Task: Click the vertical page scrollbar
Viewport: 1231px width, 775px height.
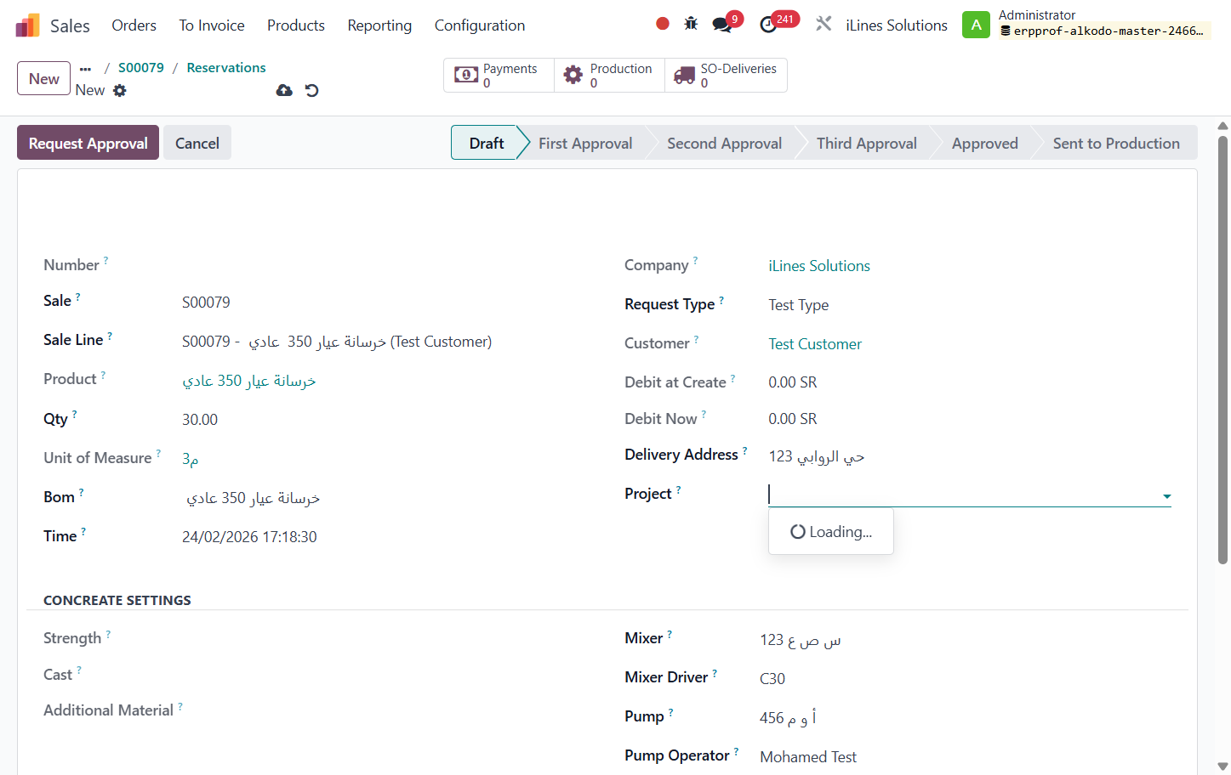Action: click(x=1222, y=348)
